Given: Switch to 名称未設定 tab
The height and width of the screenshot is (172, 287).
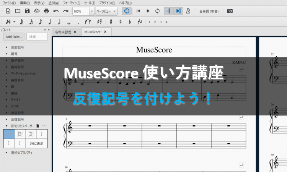Looking at the screenshot, I should pyautogui.click(x=63, y=32).
